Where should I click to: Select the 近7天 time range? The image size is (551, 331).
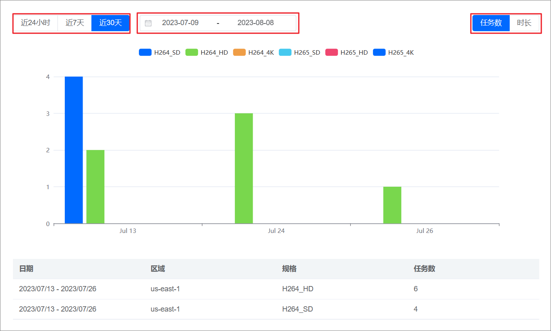click(x=75, y=23)
